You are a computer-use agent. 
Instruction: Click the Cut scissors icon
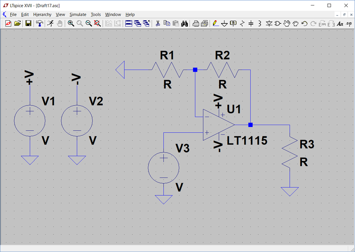[x=158, y=23]
